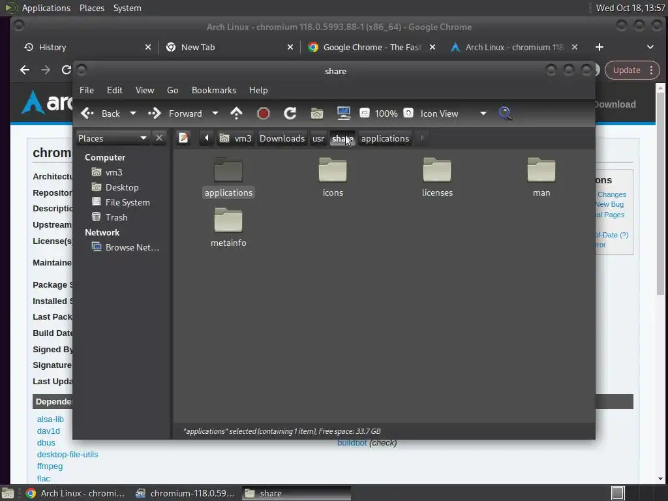Select the icons folder
This screenshot has width=668, height=501.
[x=333, y=177]
